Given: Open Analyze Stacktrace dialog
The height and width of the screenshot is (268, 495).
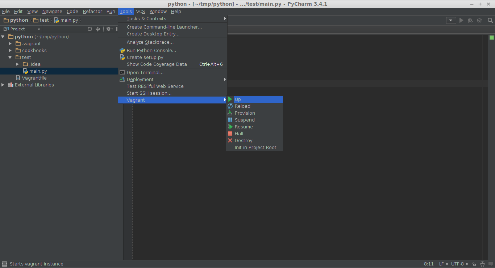Looking at the screenshot, I should (x=172, y=42).
